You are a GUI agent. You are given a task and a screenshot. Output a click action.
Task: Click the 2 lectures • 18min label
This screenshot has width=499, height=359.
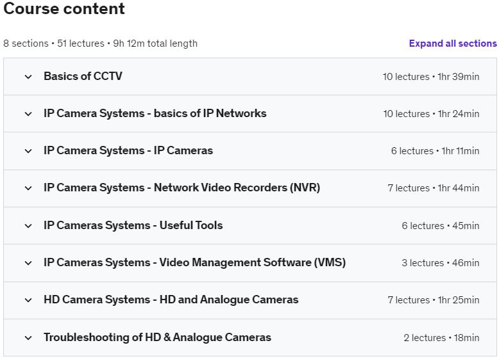[441, 338]
